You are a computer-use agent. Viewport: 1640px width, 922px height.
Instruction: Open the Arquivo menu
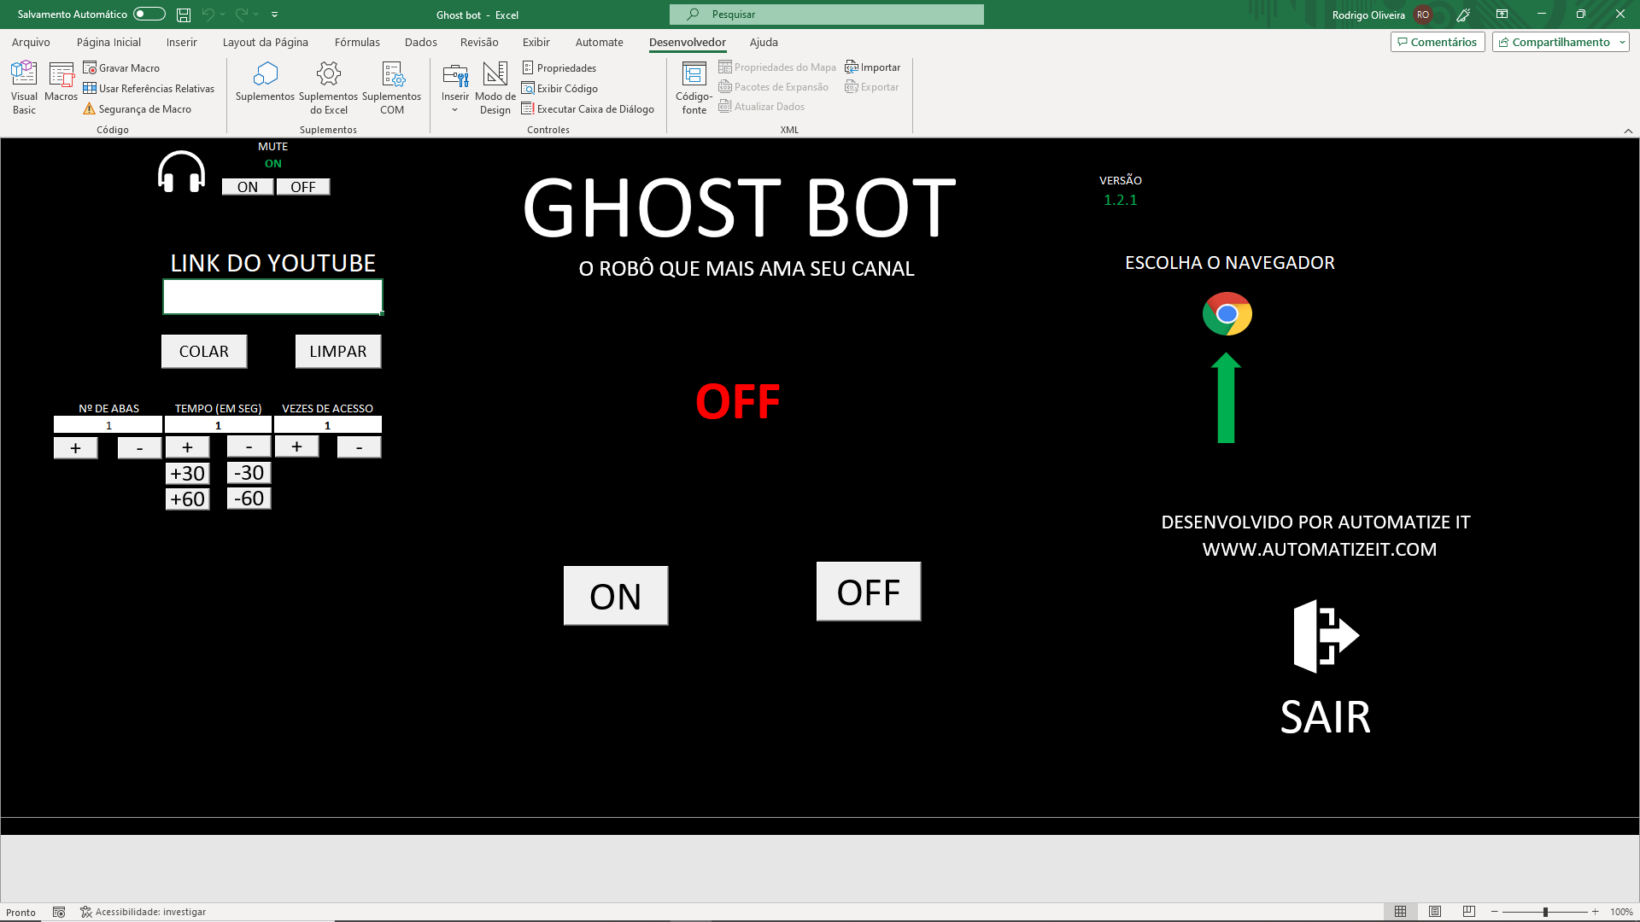[x=31, y=42]
